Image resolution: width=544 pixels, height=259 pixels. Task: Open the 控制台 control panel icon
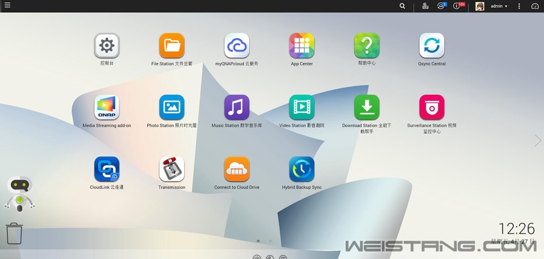[107, 45]
